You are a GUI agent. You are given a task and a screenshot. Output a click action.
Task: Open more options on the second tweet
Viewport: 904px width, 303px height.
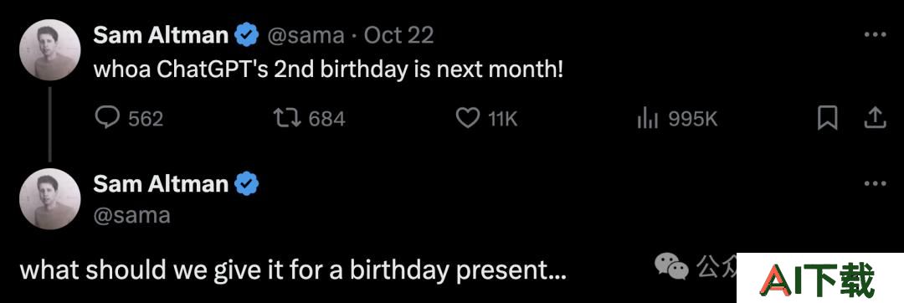(875, 184)
